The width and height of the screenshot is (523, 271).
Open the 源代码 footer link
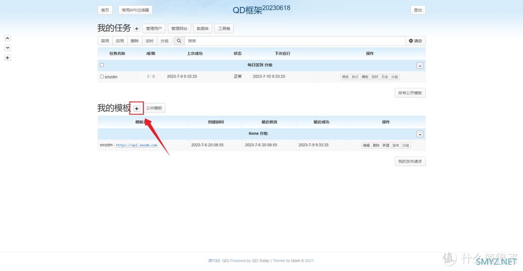tap(214, 261)
